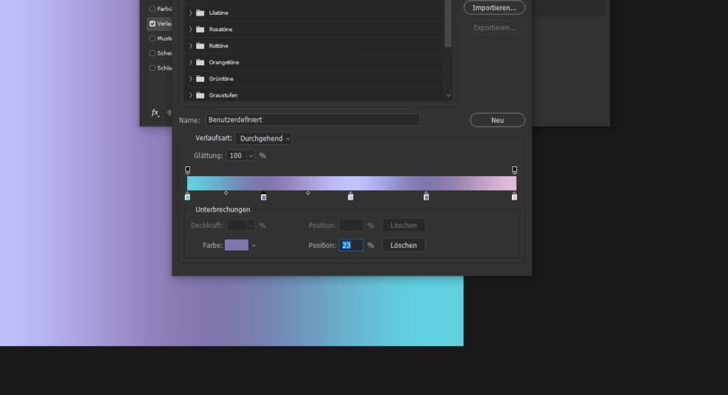Image resolution: width=728 pixels, height=395 pixels.
Task: Enable the Muster overlay checkbox
Action: (x=152, y=38)
